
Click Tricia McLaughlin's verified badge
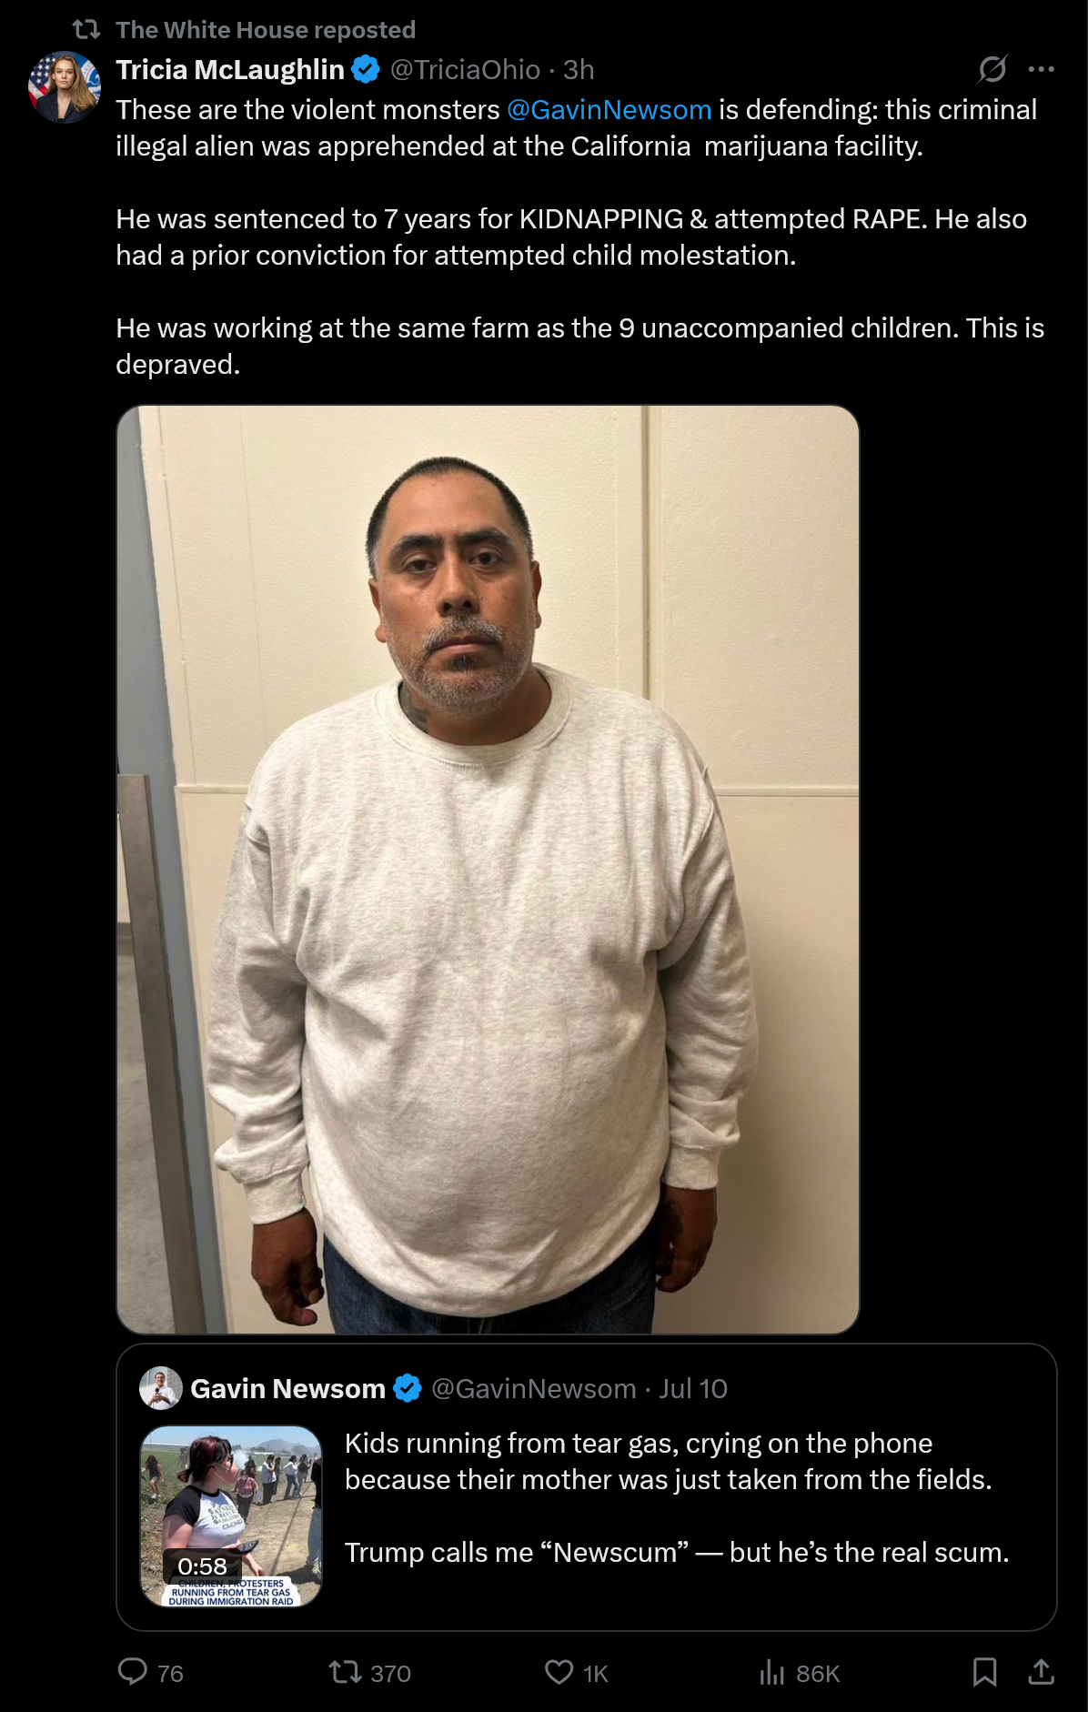point(366,69)
